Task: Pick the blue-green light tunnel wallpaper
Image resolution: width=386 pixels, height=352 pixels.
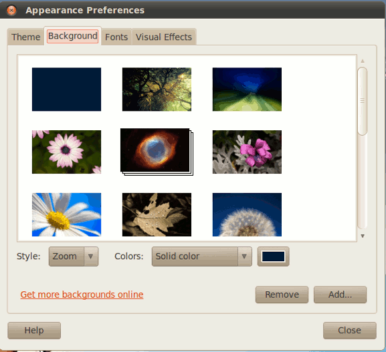Action: coord(247,90)
